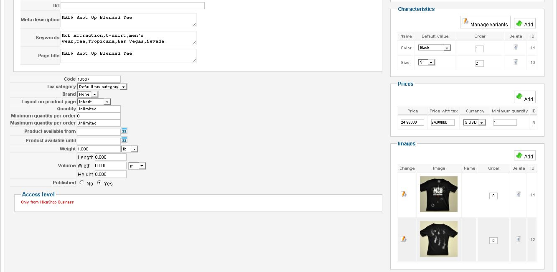557x272 pixels.
Task: Click into the product Code field
Action: click(99, 79)
